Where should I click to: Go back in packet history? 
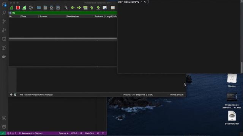coord(73,8)
